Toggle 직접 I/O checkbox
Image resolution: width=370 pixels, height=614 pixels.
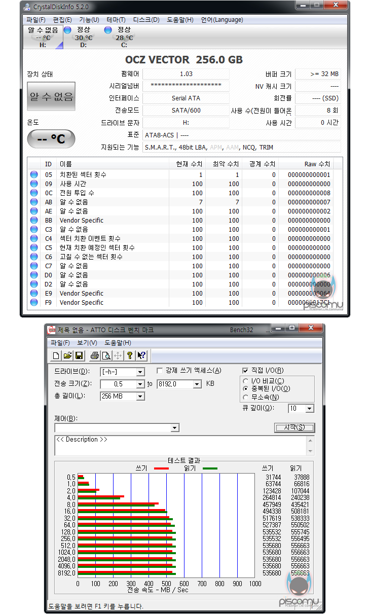pyautogui.click(x=246, y=371)
